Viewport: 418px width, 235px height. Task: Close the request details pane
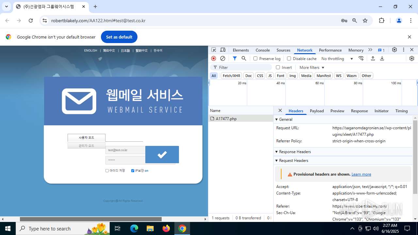[x=280, y=111]
